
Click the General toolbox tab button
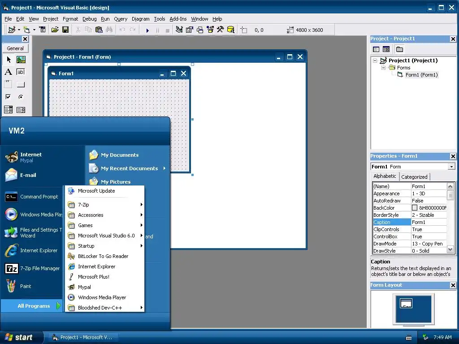coord(15,48)
